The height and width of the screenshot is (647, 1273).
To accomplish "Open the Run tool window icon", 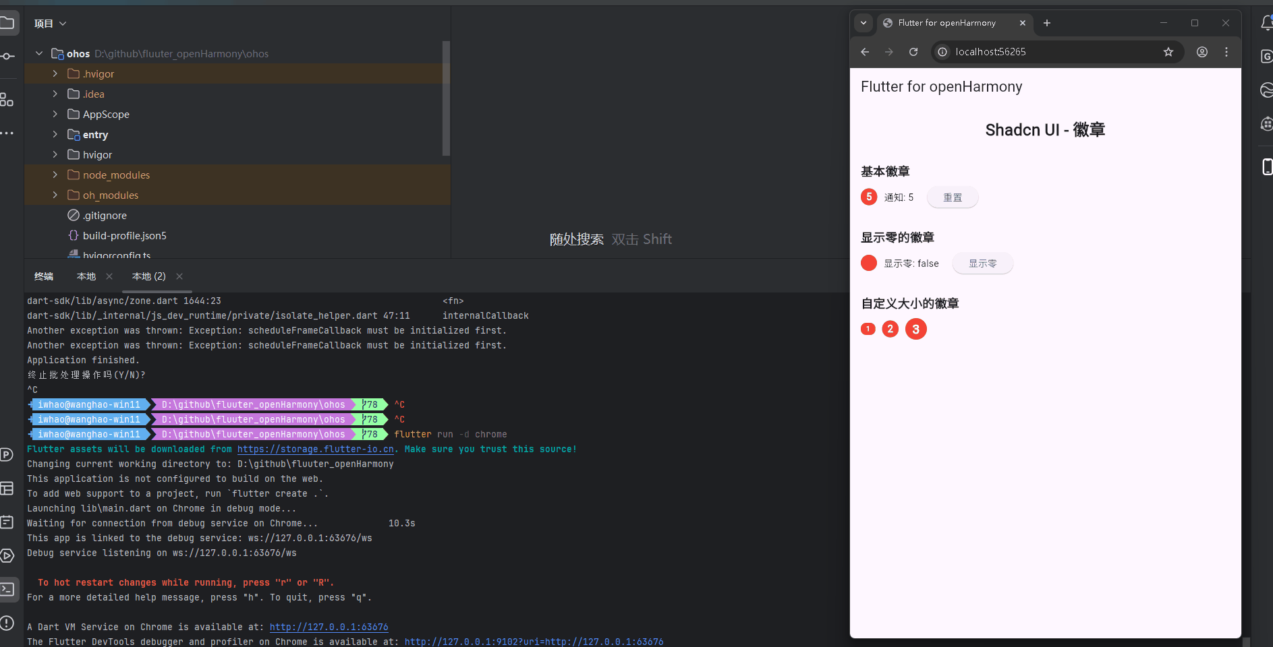I will click(7, 555).
